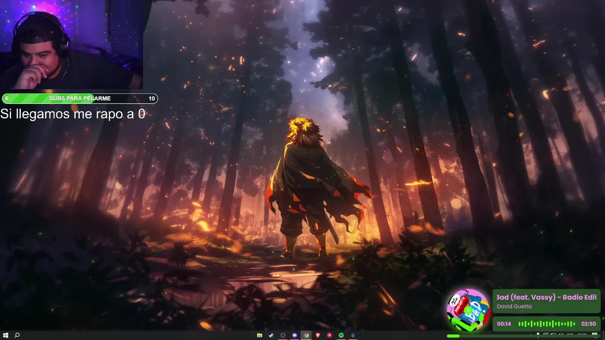Image resolution: width=605 pixels, height=340 pixels.
Task: Click the song title 'Bad (feat. Vassy) - Radio Edit'
Action: coord(546,297)
